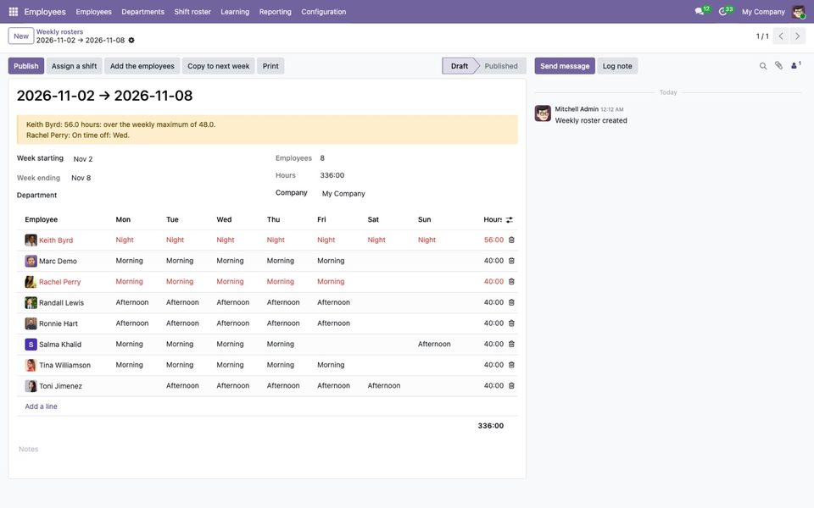Screen dimensions: 814x508
Task: Click Copy to next week
Action: pos(219,66)
